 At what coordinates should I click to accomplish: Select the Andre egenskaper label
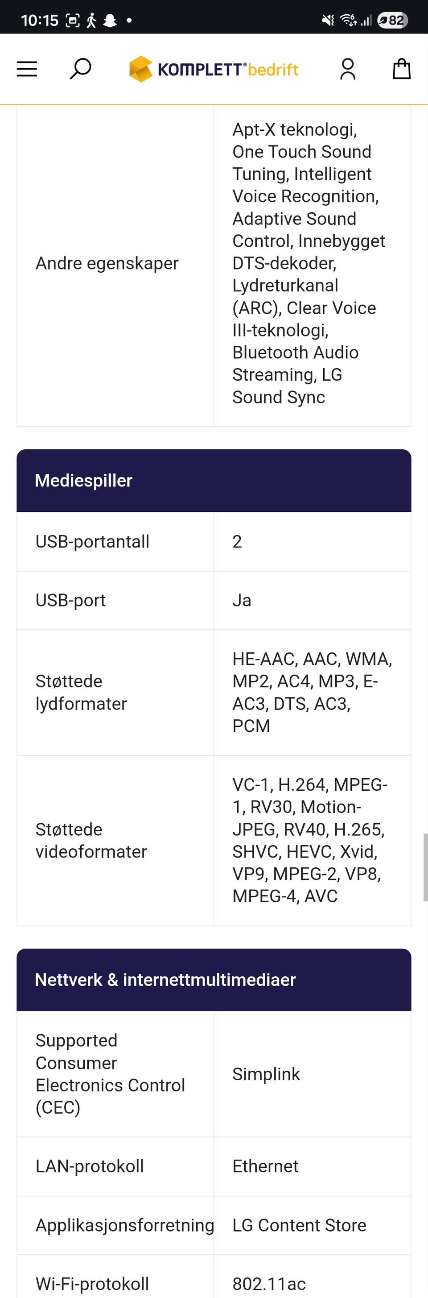coord(107,264)
